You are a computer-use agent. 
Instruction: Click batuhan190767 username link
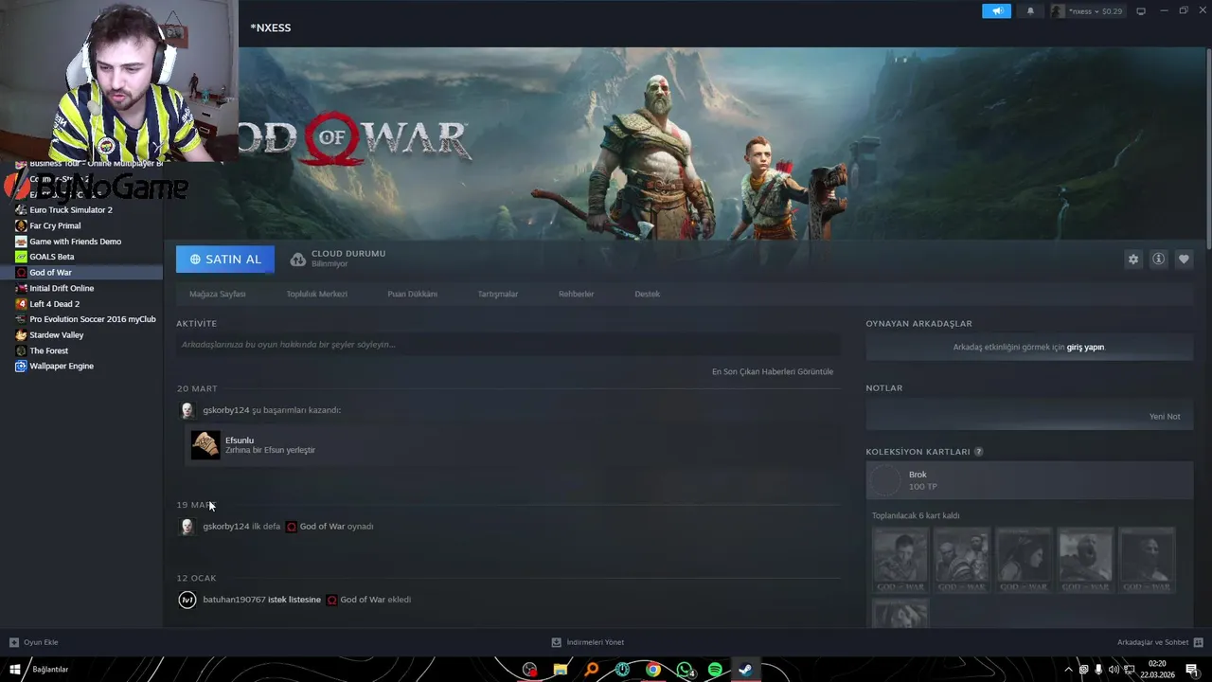pos(234,600)
